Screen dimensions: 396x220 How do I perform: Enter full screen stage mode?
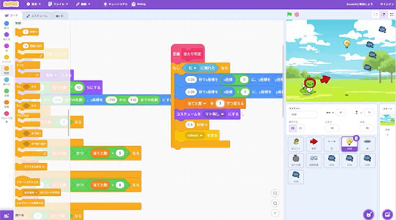pyautogui.click(x=392, y=15)
